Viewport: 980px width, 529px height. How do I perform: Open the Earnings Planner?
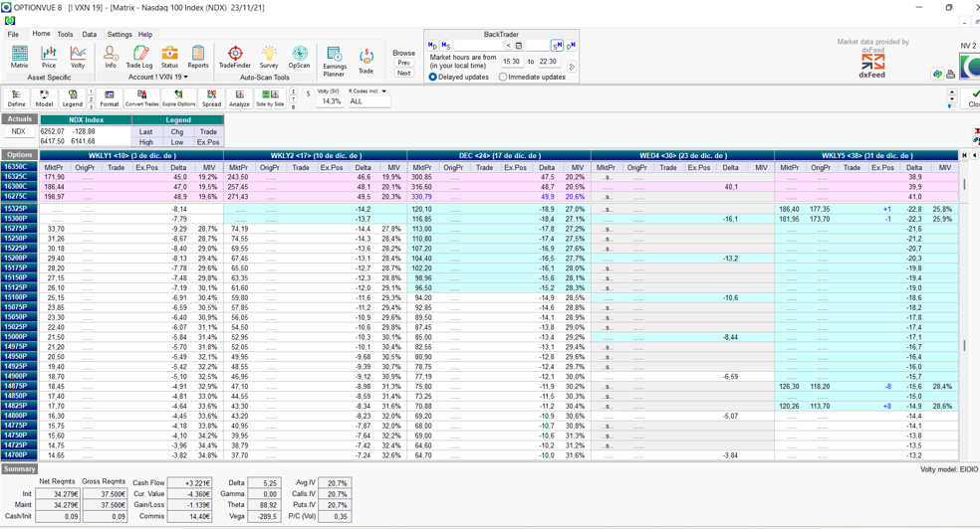[335, 61]
